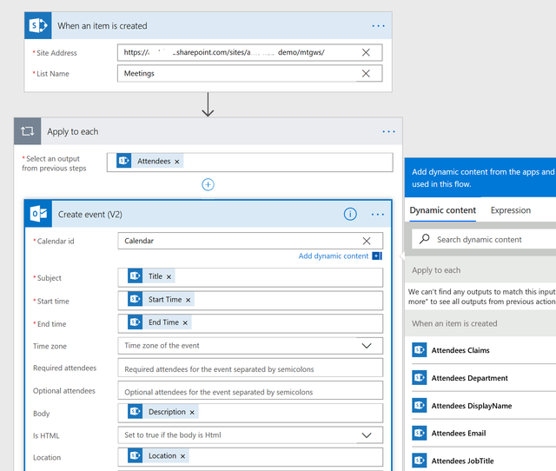Image resolution: width=556 pixels, height=471 pixels.
Task: Select Attendees JobTitle dynamic content
Action: click(x=484, y=461)
